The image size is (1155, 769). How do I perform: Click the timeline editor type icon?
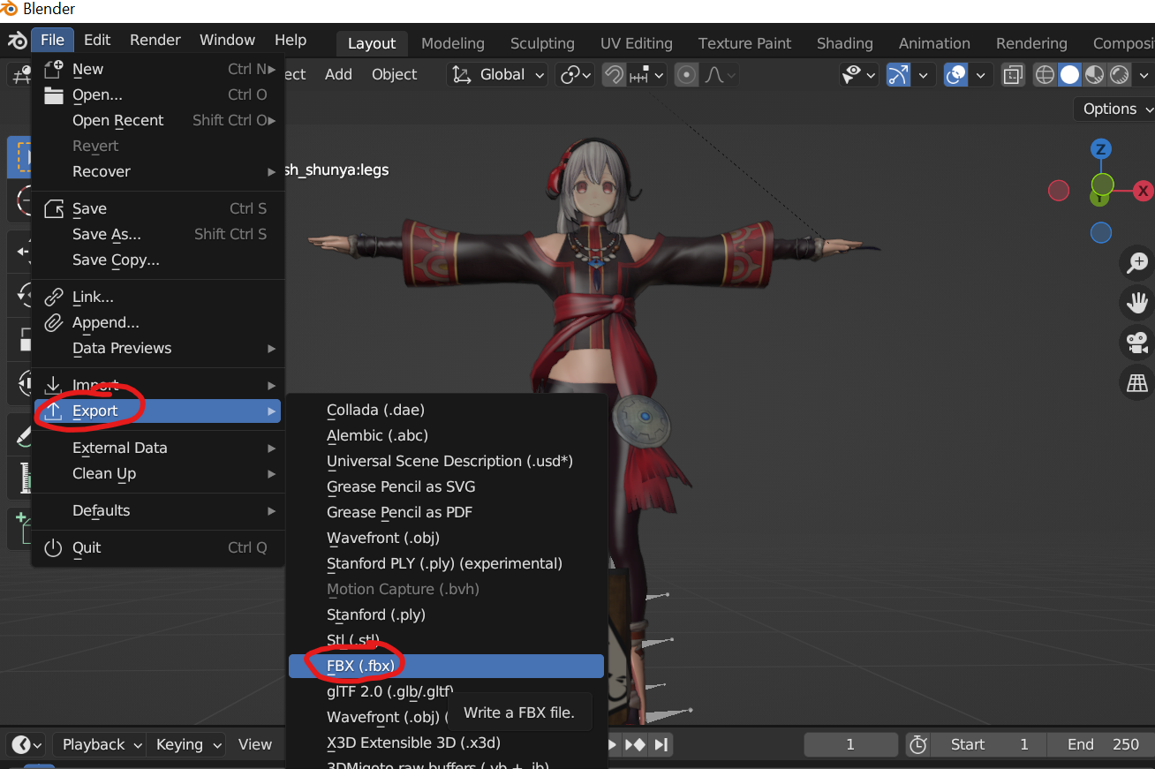pos(26,744)
